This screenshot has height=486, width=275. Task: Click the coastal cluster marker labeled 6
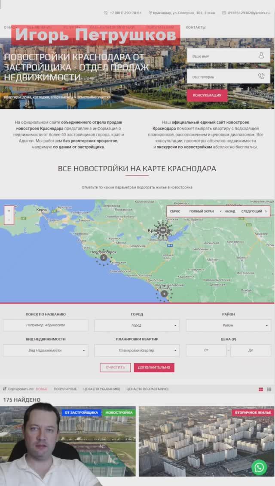164,293
